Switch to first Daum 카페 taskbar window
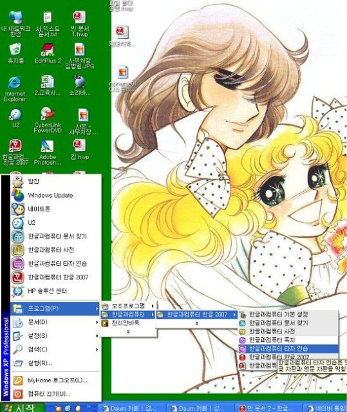347x412 pixels. point(133,408)
